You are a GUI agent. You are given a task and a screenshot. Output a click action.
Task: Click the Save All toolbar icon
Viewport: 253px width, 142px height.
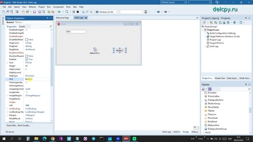point(40,12)
